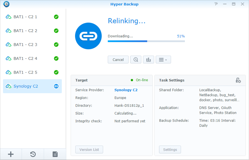Screen dimensions: 249x160
Task: Open the Synology C2 service provider link
Action: (126, 90)
